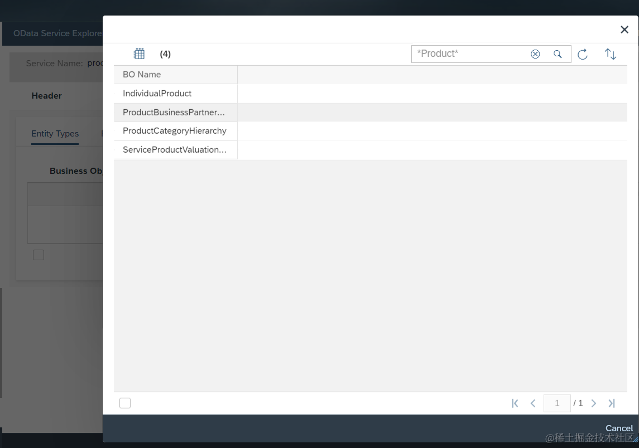Click the BO Name column header
639x448 pixels.
point(176,75)
